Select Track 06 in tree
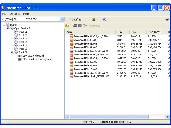The width and height of the screenshot is (171, 128). tap(23, 49)
